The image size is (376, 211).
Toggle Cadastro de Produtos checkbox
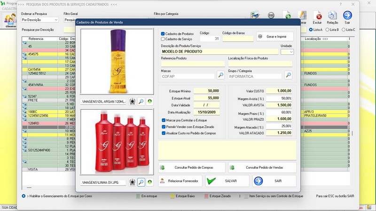click(x=163, y=34)
